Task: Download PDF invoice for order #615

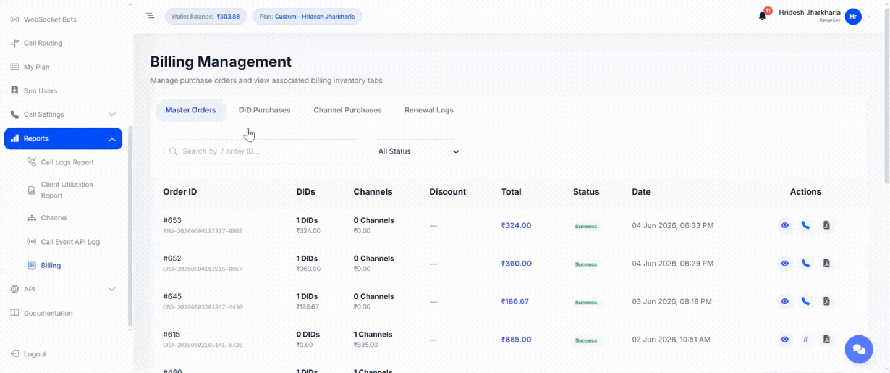Action: (826, 339)
